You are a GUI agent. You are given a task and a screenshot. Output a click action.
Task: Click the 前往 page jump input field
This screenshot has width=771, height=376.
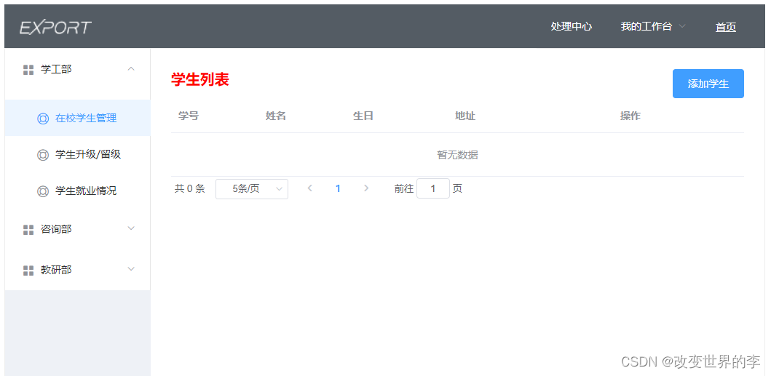tap(432, 188)
